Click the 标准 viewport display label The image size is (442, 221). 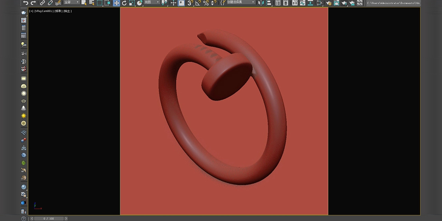(58, 11)
